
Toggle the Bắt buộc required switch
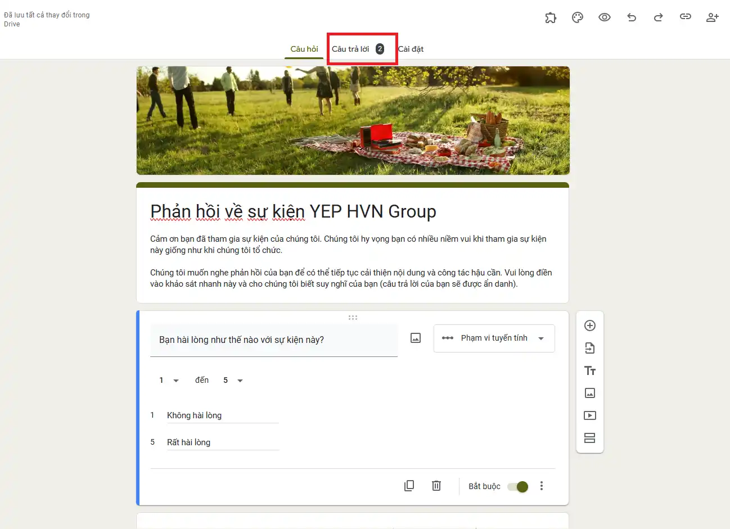coord(517,486)
